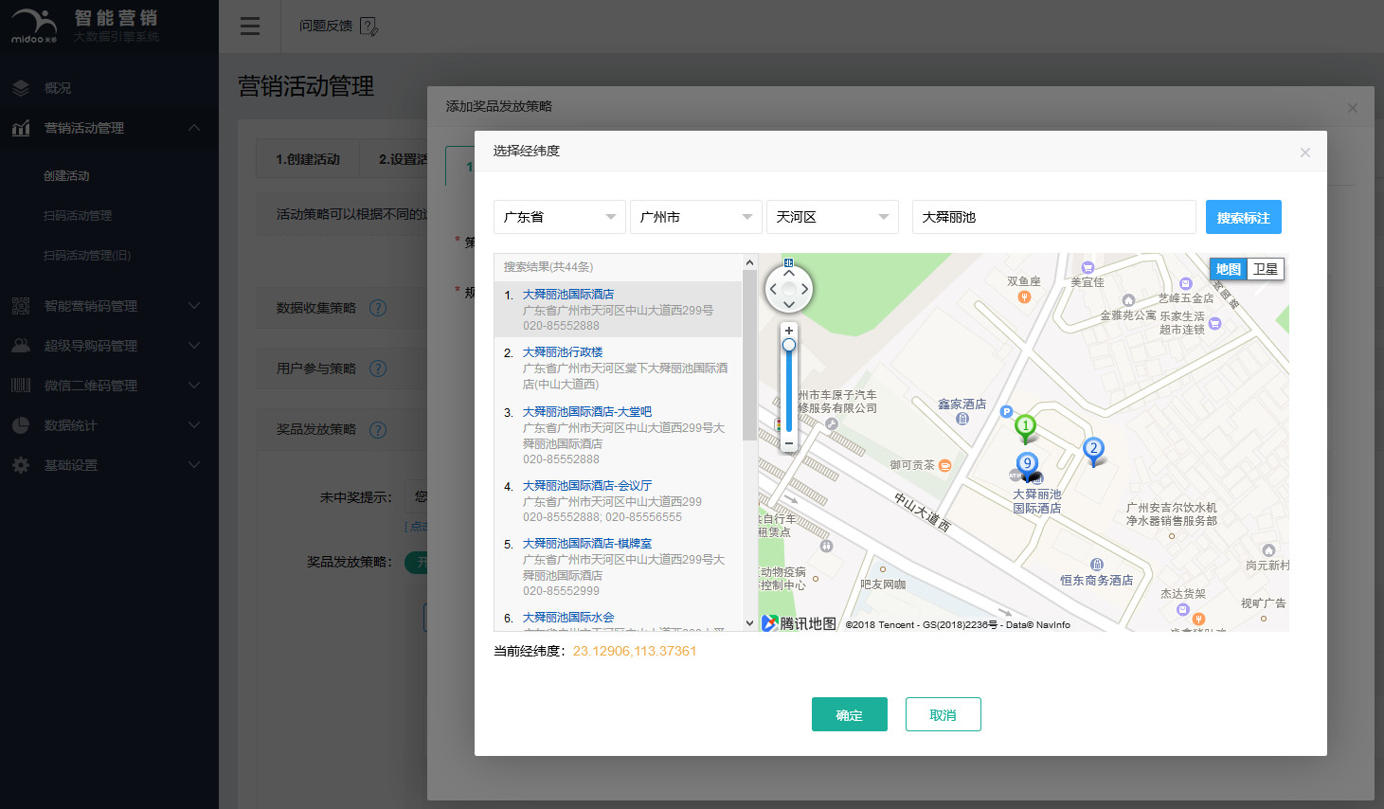Open 扫码活动管理(旧) in sidebar

[87, 256]
